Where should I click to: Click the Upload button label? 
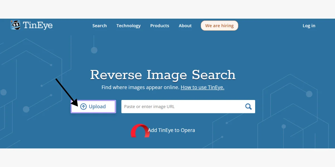click(x=97, y=107)
